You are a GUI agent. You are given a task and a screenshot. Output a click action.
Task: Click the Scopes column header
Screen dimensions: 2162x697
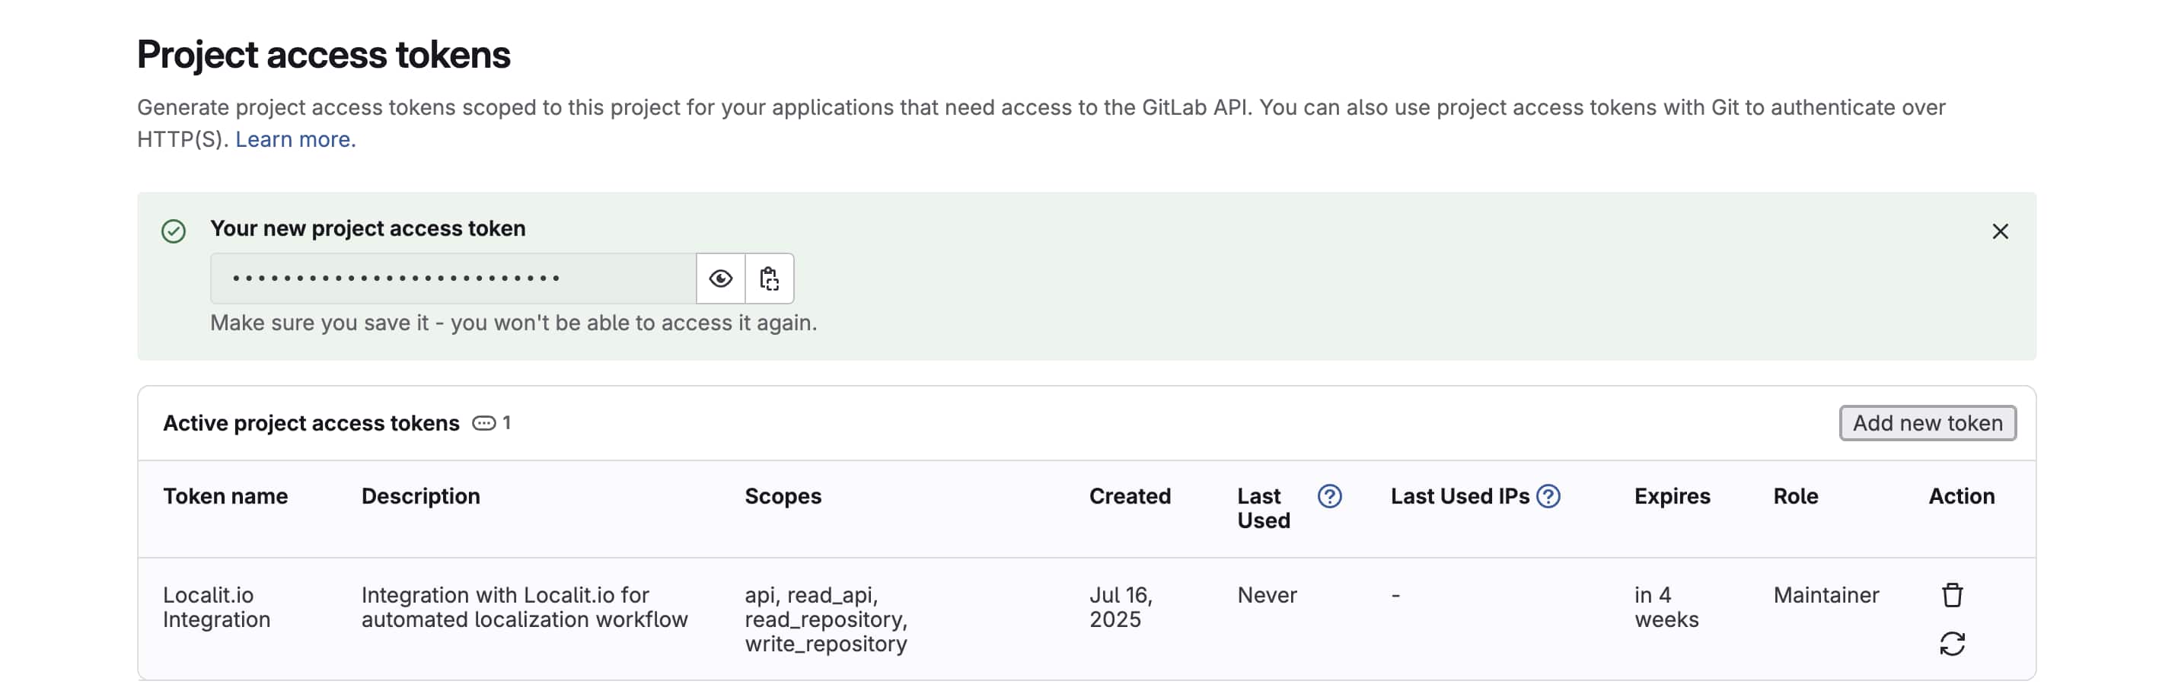coord(783,497)
